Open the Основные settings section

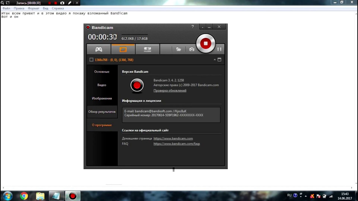pyautogui.click(x=102, y=72)
